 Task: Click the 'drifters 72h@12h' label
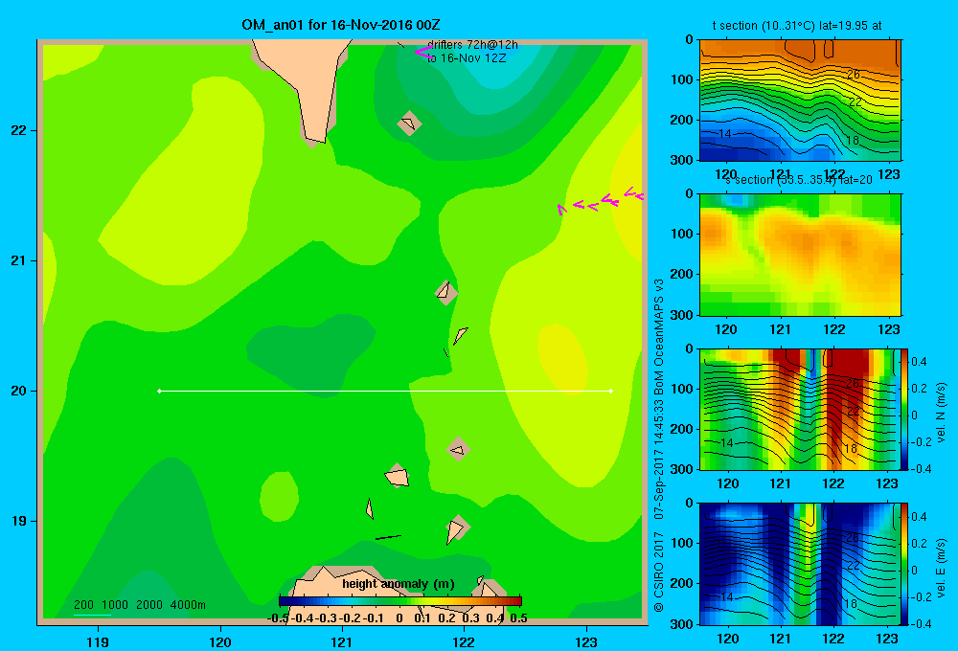[472, 45]
